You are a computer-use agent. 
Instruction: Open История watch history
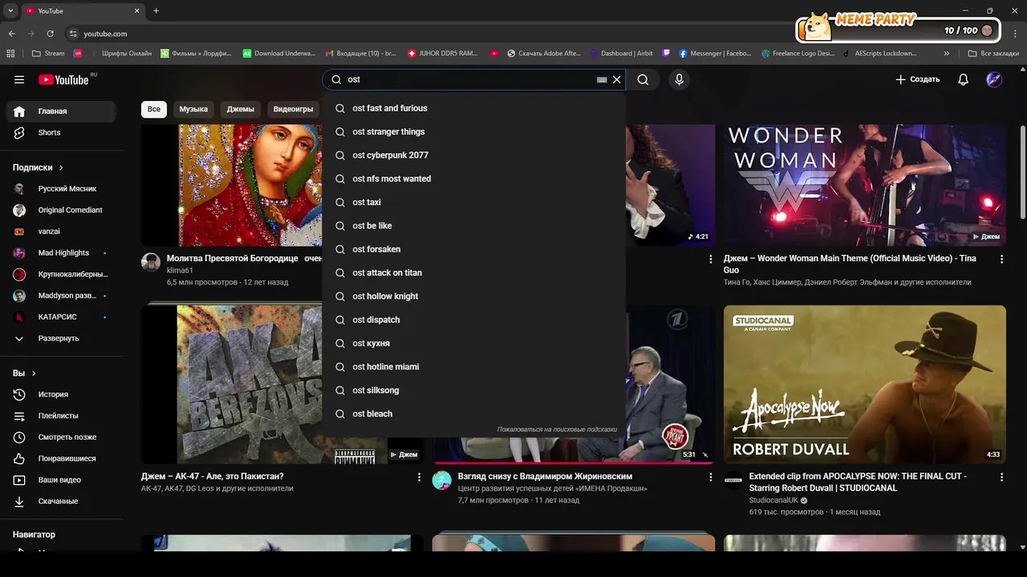pos(61,394)
